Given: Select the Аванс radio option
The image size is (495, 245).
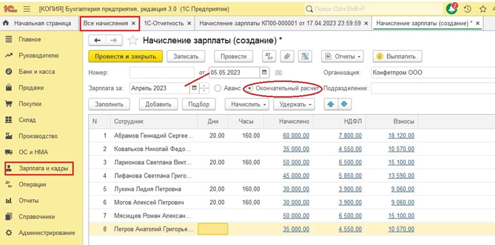Looking at the screenshot, I should click(218, 88).
